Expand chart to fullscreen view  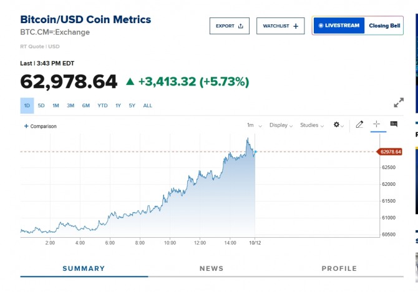pos(398,103)
